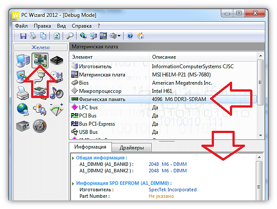Click the element list vertical scrollbar thumb
The image size is (277, 209).
[x=261, y=82]
